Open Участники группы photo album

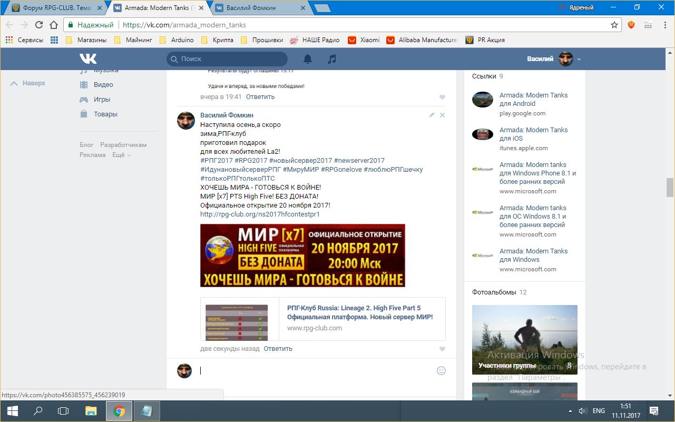pos(525,340)
